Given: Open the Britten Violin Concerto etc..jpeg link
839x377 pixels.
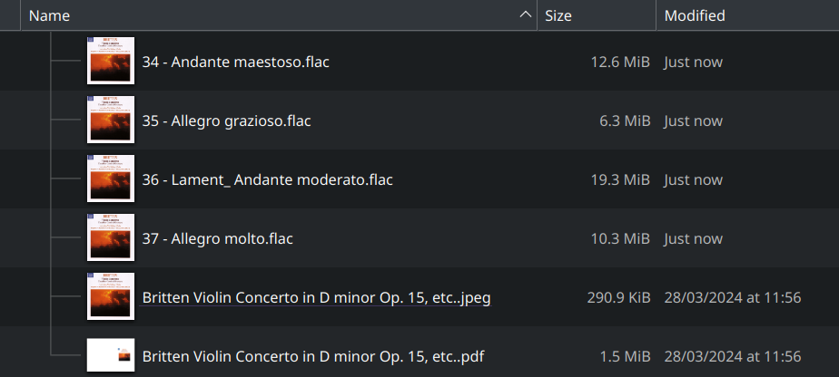Looking at the screenshot, I should point(316,298).
